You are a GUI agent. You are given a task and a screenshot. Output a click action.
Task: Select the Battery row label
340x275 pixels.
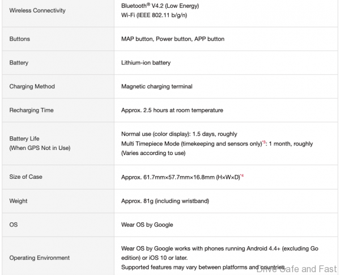[x=19, y=63]
